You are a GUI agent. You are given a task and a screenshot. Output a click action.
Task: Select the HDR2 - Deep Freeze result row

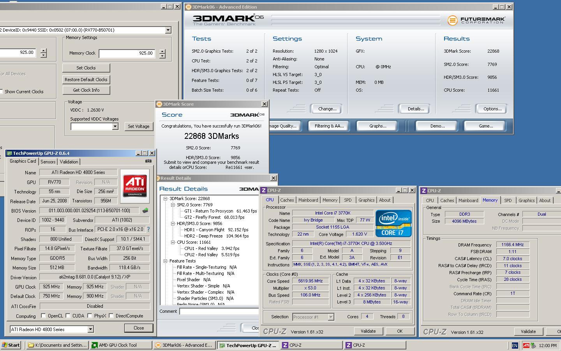coord(216,236)
